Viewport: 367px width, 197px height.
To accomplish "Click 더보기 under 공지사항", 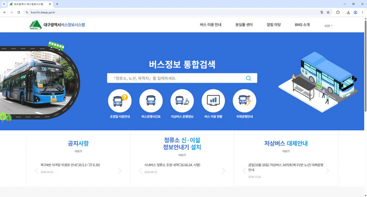I will [x=78, y=152].
